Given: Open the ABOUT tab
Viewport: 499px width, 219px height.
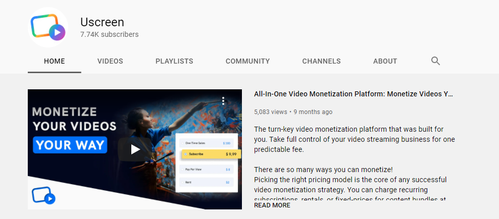Looking at the screenshot, I should pyautogui.click(x=385, y=62).
